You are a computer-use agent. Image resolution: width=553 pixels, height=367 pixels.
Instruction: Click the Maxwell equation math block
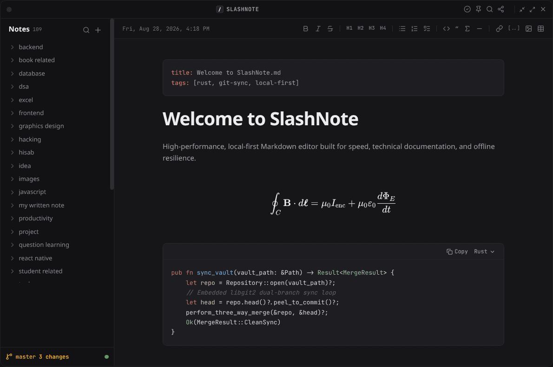coord(333,203)
